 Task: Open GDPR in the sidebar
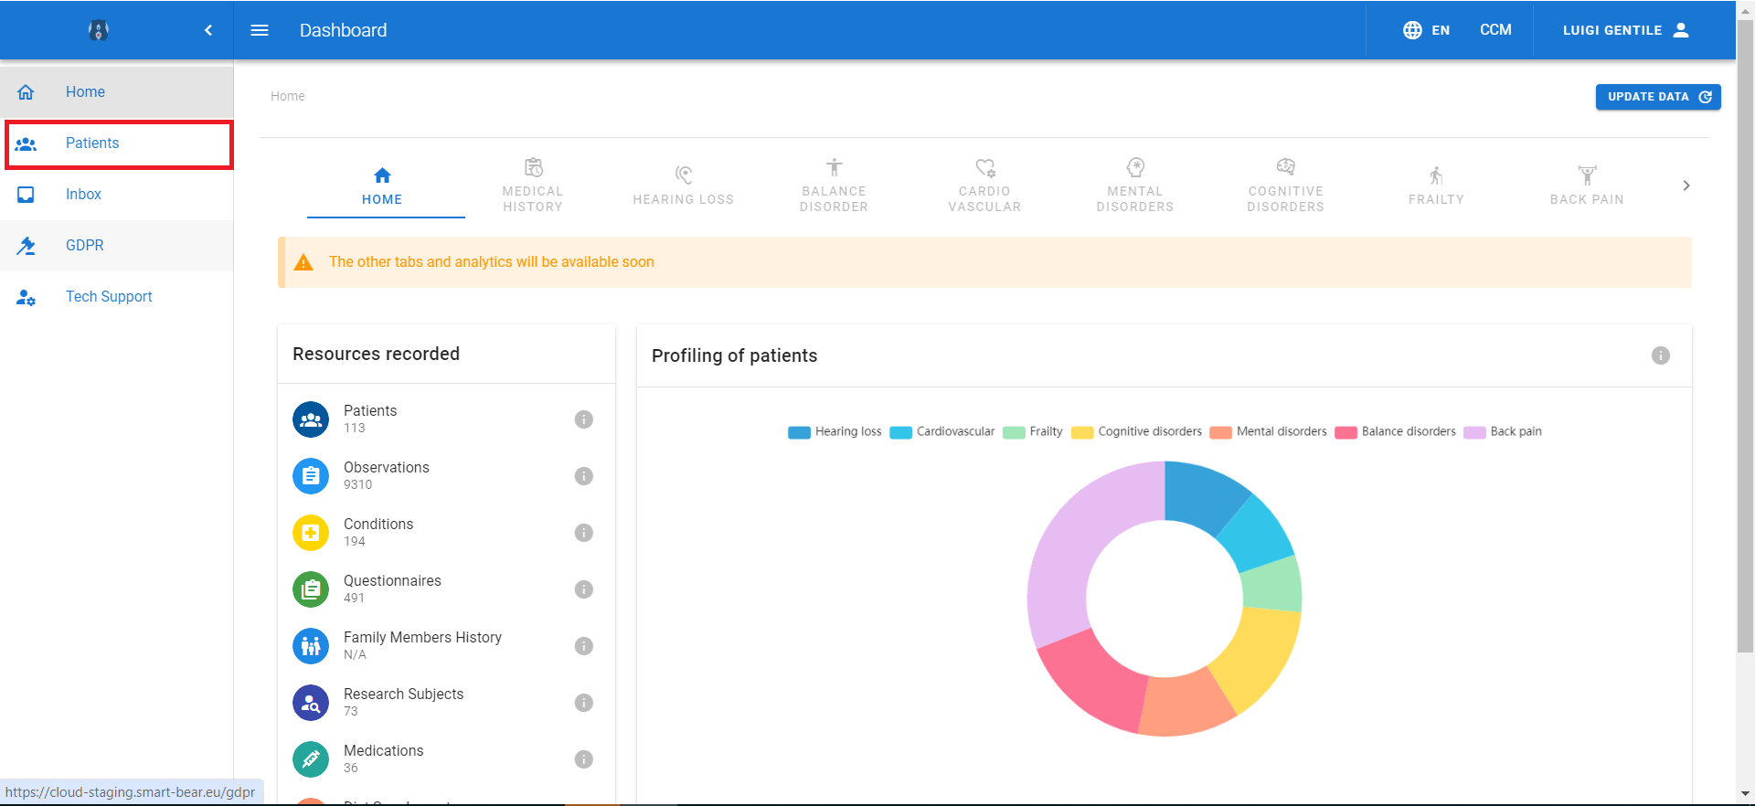tap(117, 246)
